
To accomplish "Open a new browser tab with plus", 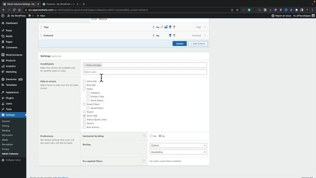I will click(83, 4).
